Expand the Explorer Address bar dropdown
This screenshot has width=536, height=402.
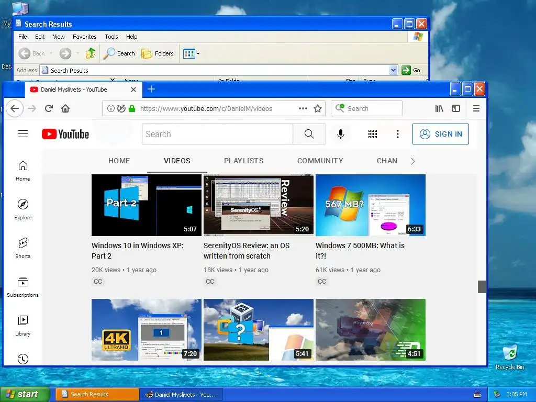(393, 70)
